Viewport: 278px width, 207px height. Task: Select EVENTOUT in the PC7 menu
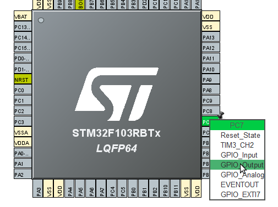point(237,184)
